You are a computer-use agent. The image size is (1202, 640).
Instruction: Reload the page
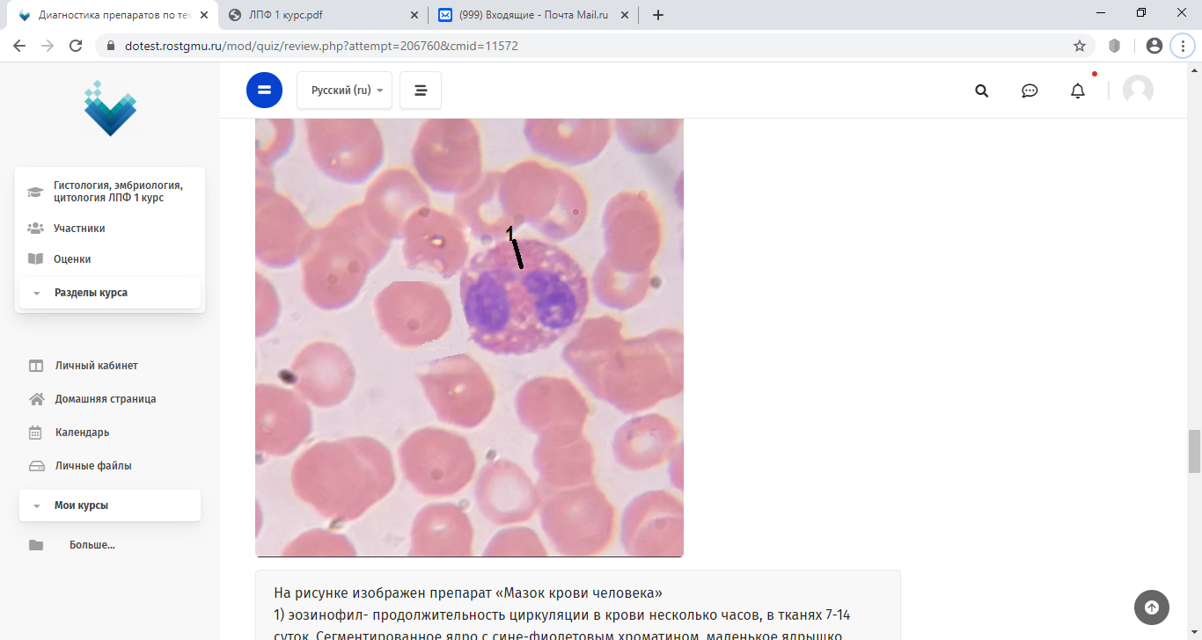(x=76, y=46)
